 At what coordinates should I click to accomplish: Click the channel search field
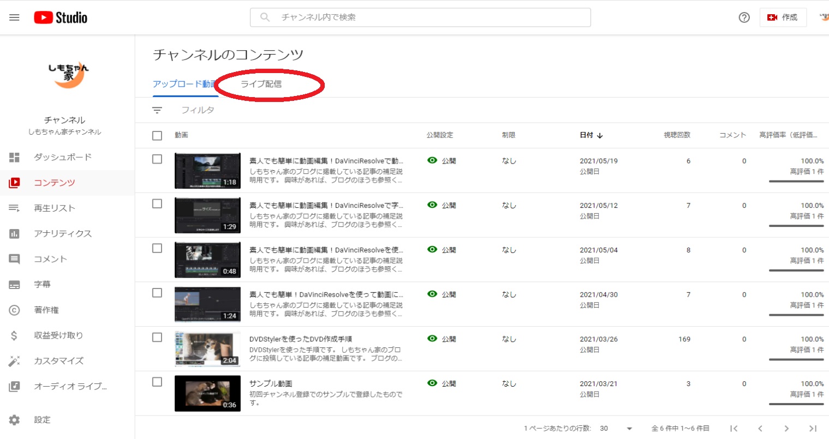[420, 17]
